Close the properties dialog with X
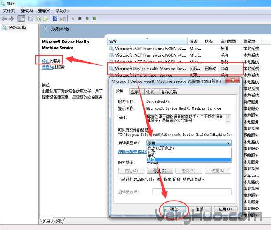The height and width of the screenshot is (230, 271). (233, 80)
